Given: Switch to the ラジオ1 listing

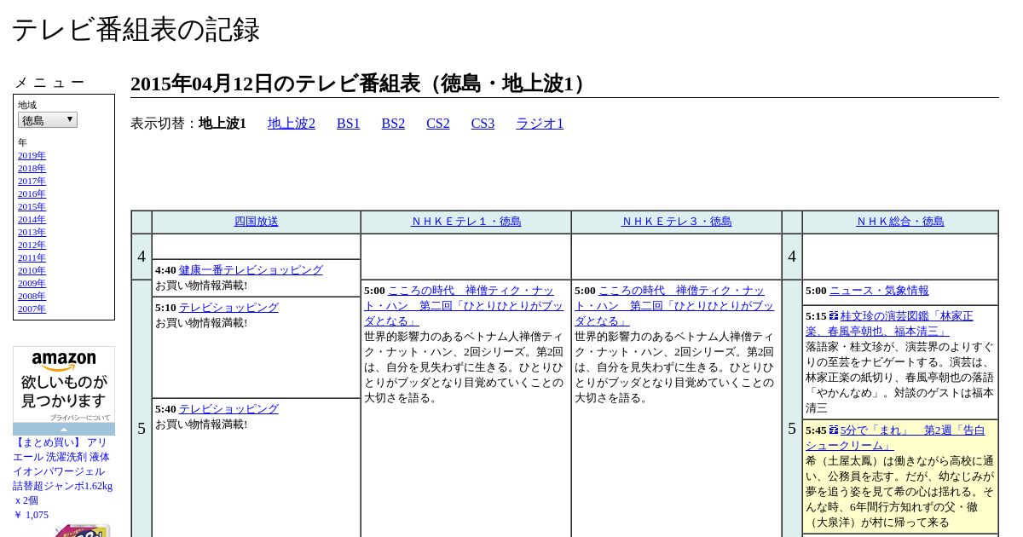Looking at the screenshot, I should [540, 124].
